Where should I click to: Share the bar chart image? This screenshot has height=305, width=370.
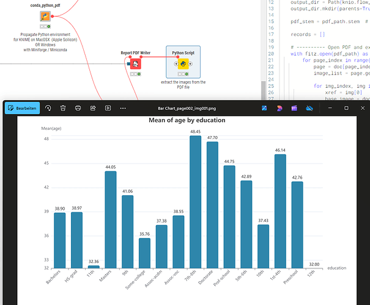pyautogui.click(x=93, y=108)
